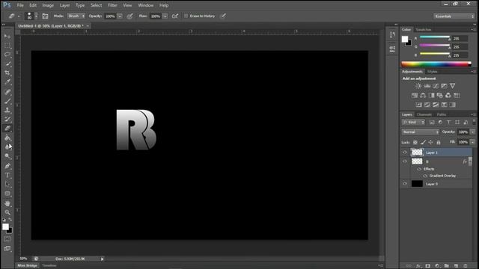Switch to the Channels tab

click(x=424, y=114)
